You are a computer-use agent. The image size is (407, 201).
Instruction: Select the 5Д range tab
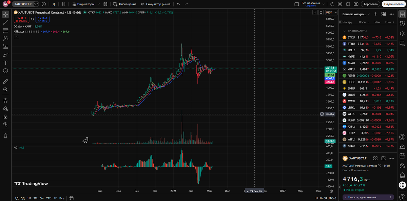point(23,198)
